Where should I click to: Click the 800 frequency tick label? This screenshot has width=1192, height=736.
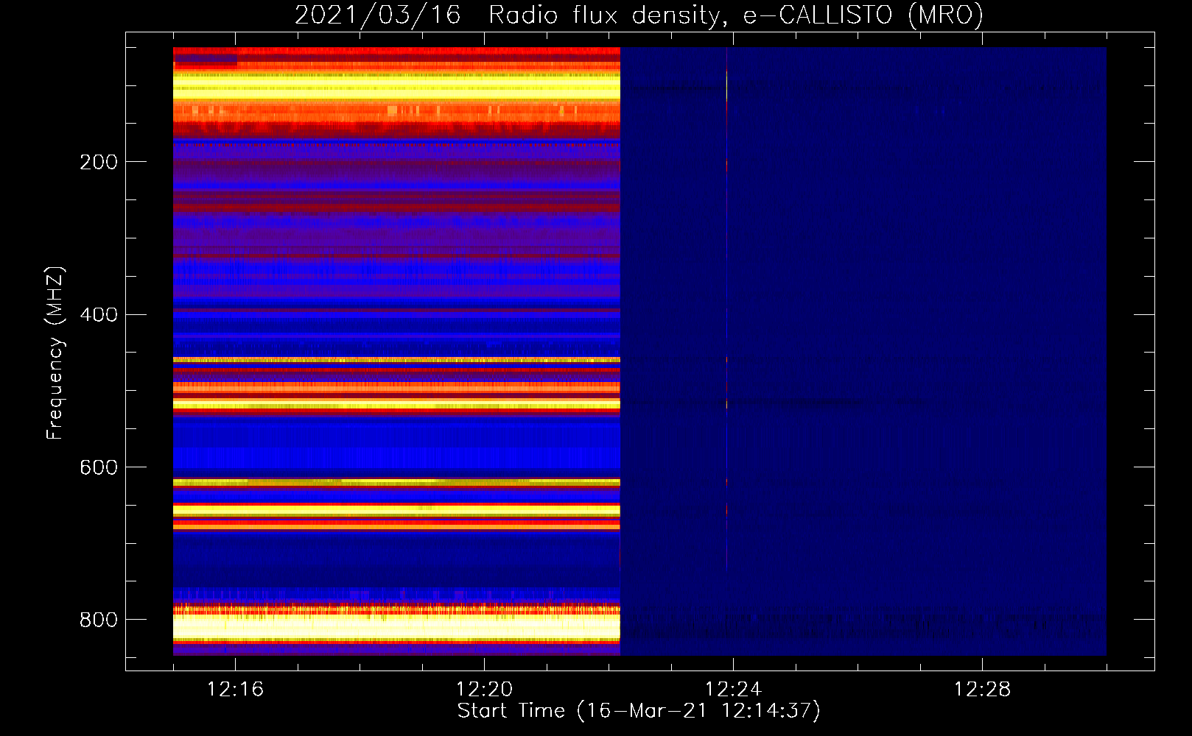click(99, 620)
